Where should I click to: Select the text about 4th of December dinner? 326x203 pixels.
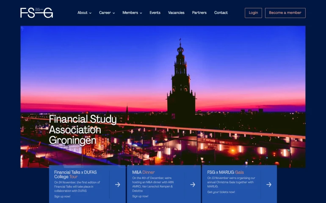[153, 184]
